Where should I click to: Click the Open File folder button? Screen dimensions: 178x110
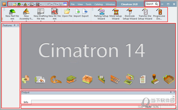click(67, 13)
